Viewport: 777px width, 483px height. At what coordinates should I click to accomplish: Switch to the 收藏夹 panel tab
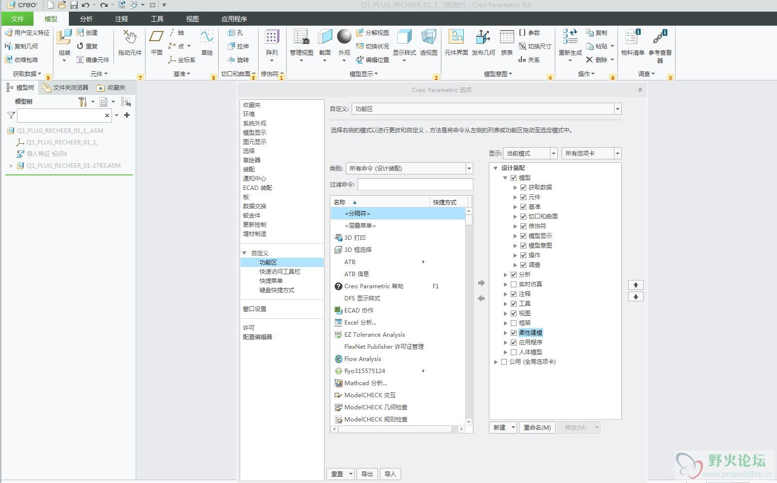[x=112, y=88]
